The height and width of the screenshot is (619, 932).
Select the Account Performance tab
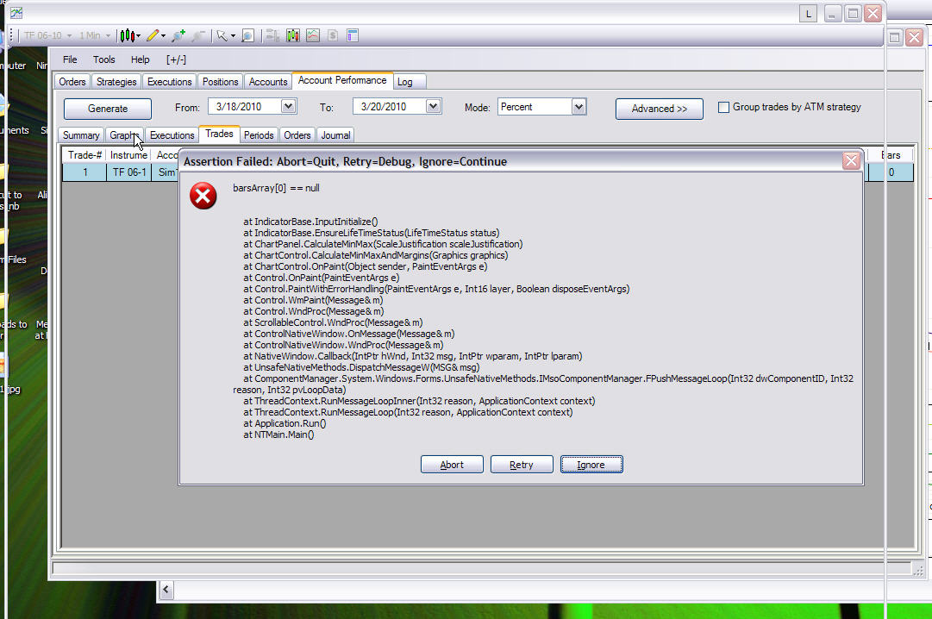tap(342, 80)
